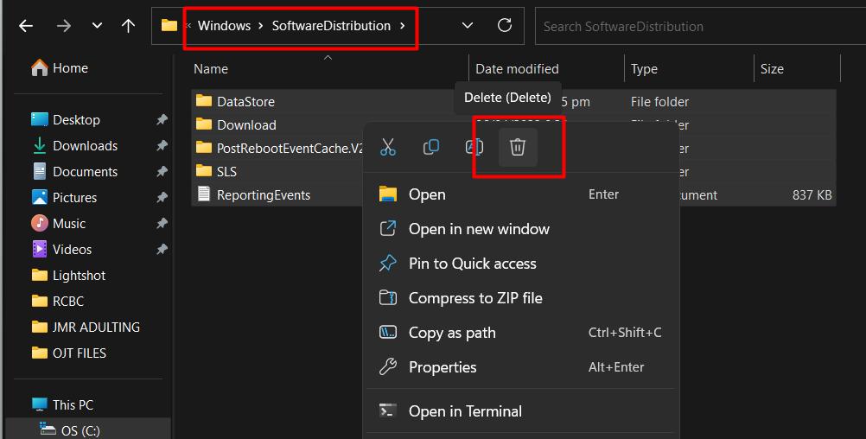Click the Back navigation arrow
This screenshot has height=439, width=866.
pos(26,26)
